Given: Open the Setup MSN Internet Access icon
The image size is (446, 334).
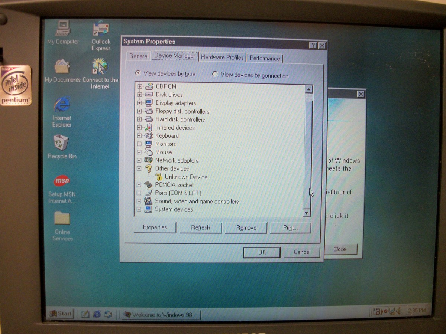Looking at the screenshot, I should 62,181.
